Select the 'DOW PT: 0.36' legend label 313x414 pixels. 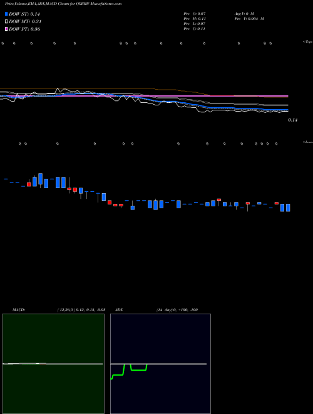pyautogui.click(x=24, y=29)
